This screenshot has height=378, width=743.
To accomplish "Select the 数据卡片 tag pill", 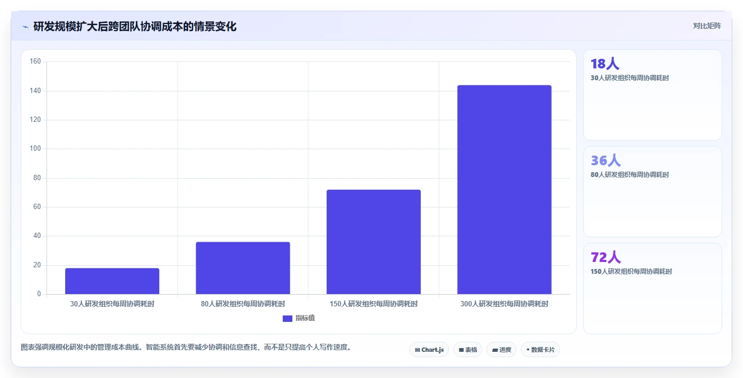I will 540,350.
